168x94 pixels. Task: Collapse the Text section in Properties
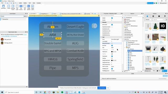click(101, 37)
